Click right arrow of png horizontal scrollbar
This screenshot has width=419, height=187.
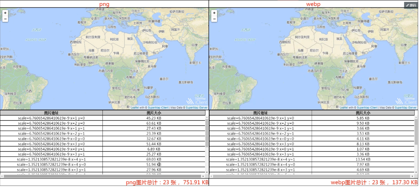(x=203, y=176)
